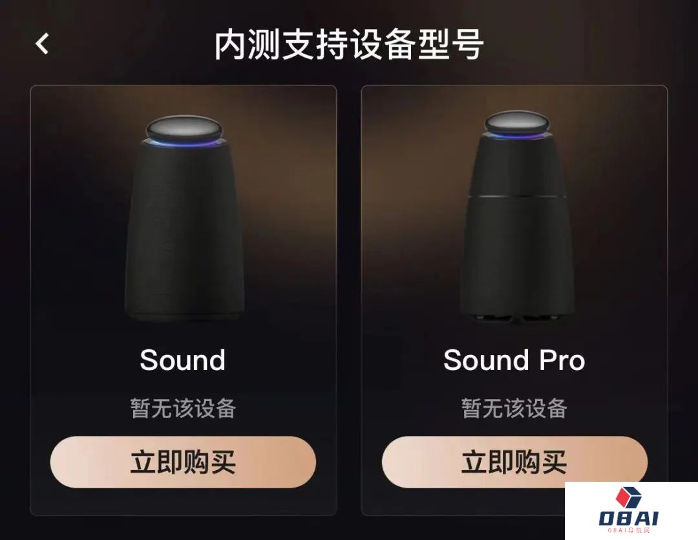Image resolution: width=698 pixels, height=540 pixels.
Task: Go back using the left chevron arrow
Action: click(x=42, y=44)
